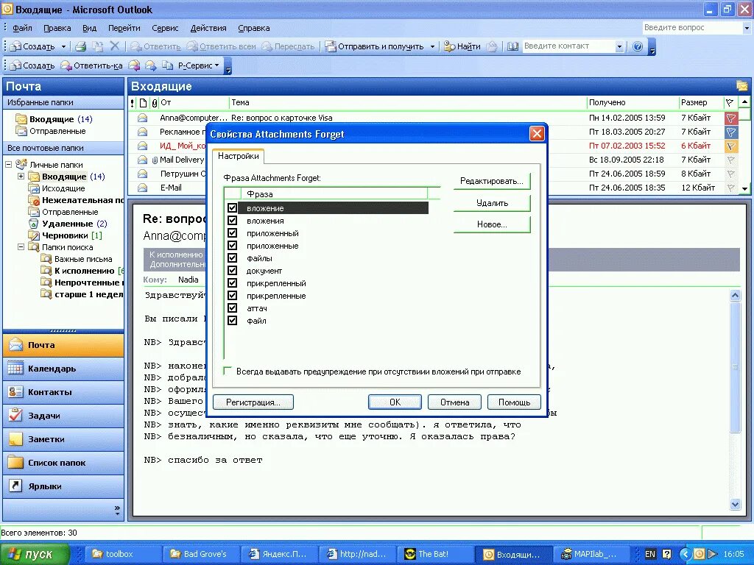
Task: Uncheck the phrase файлы checkbox
Action: pos(232,257)
